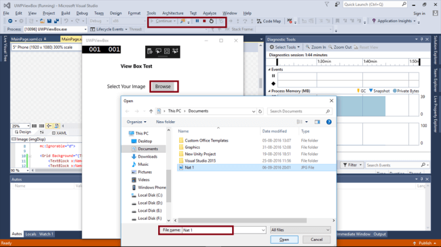The height and width of the screenshot is (247, 441).
Task: Click Open button in file dialog
Action: (x=284, y=240)
